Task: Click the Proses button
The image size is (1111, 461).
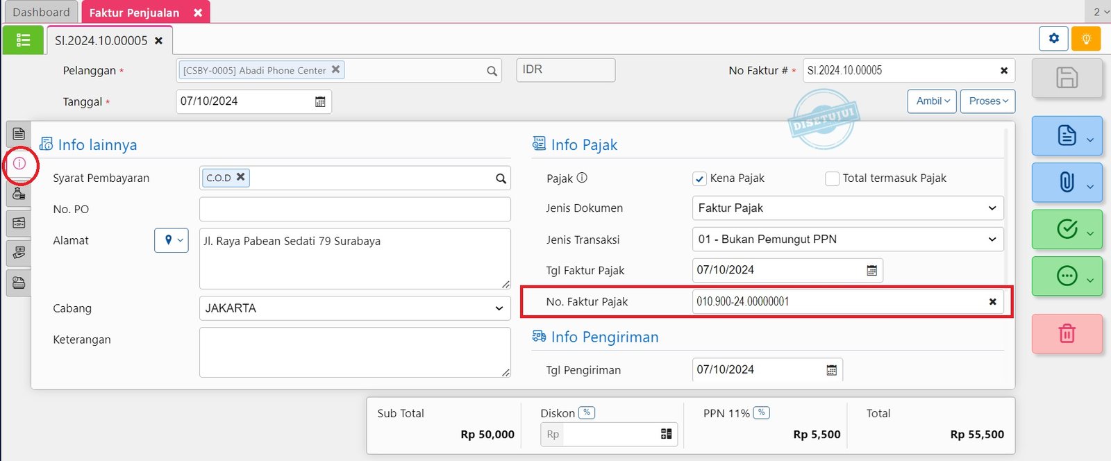Action: click(987, 101)
